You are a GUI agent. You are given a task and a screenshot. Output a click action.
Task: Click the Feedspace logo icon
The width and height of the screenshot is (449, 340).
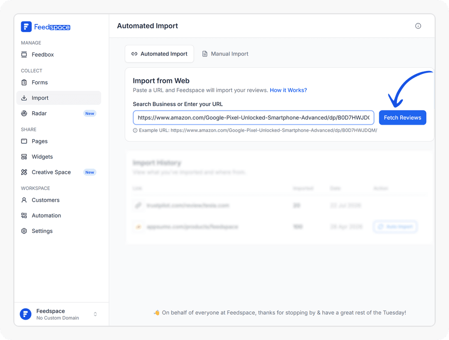pos(26,27)
